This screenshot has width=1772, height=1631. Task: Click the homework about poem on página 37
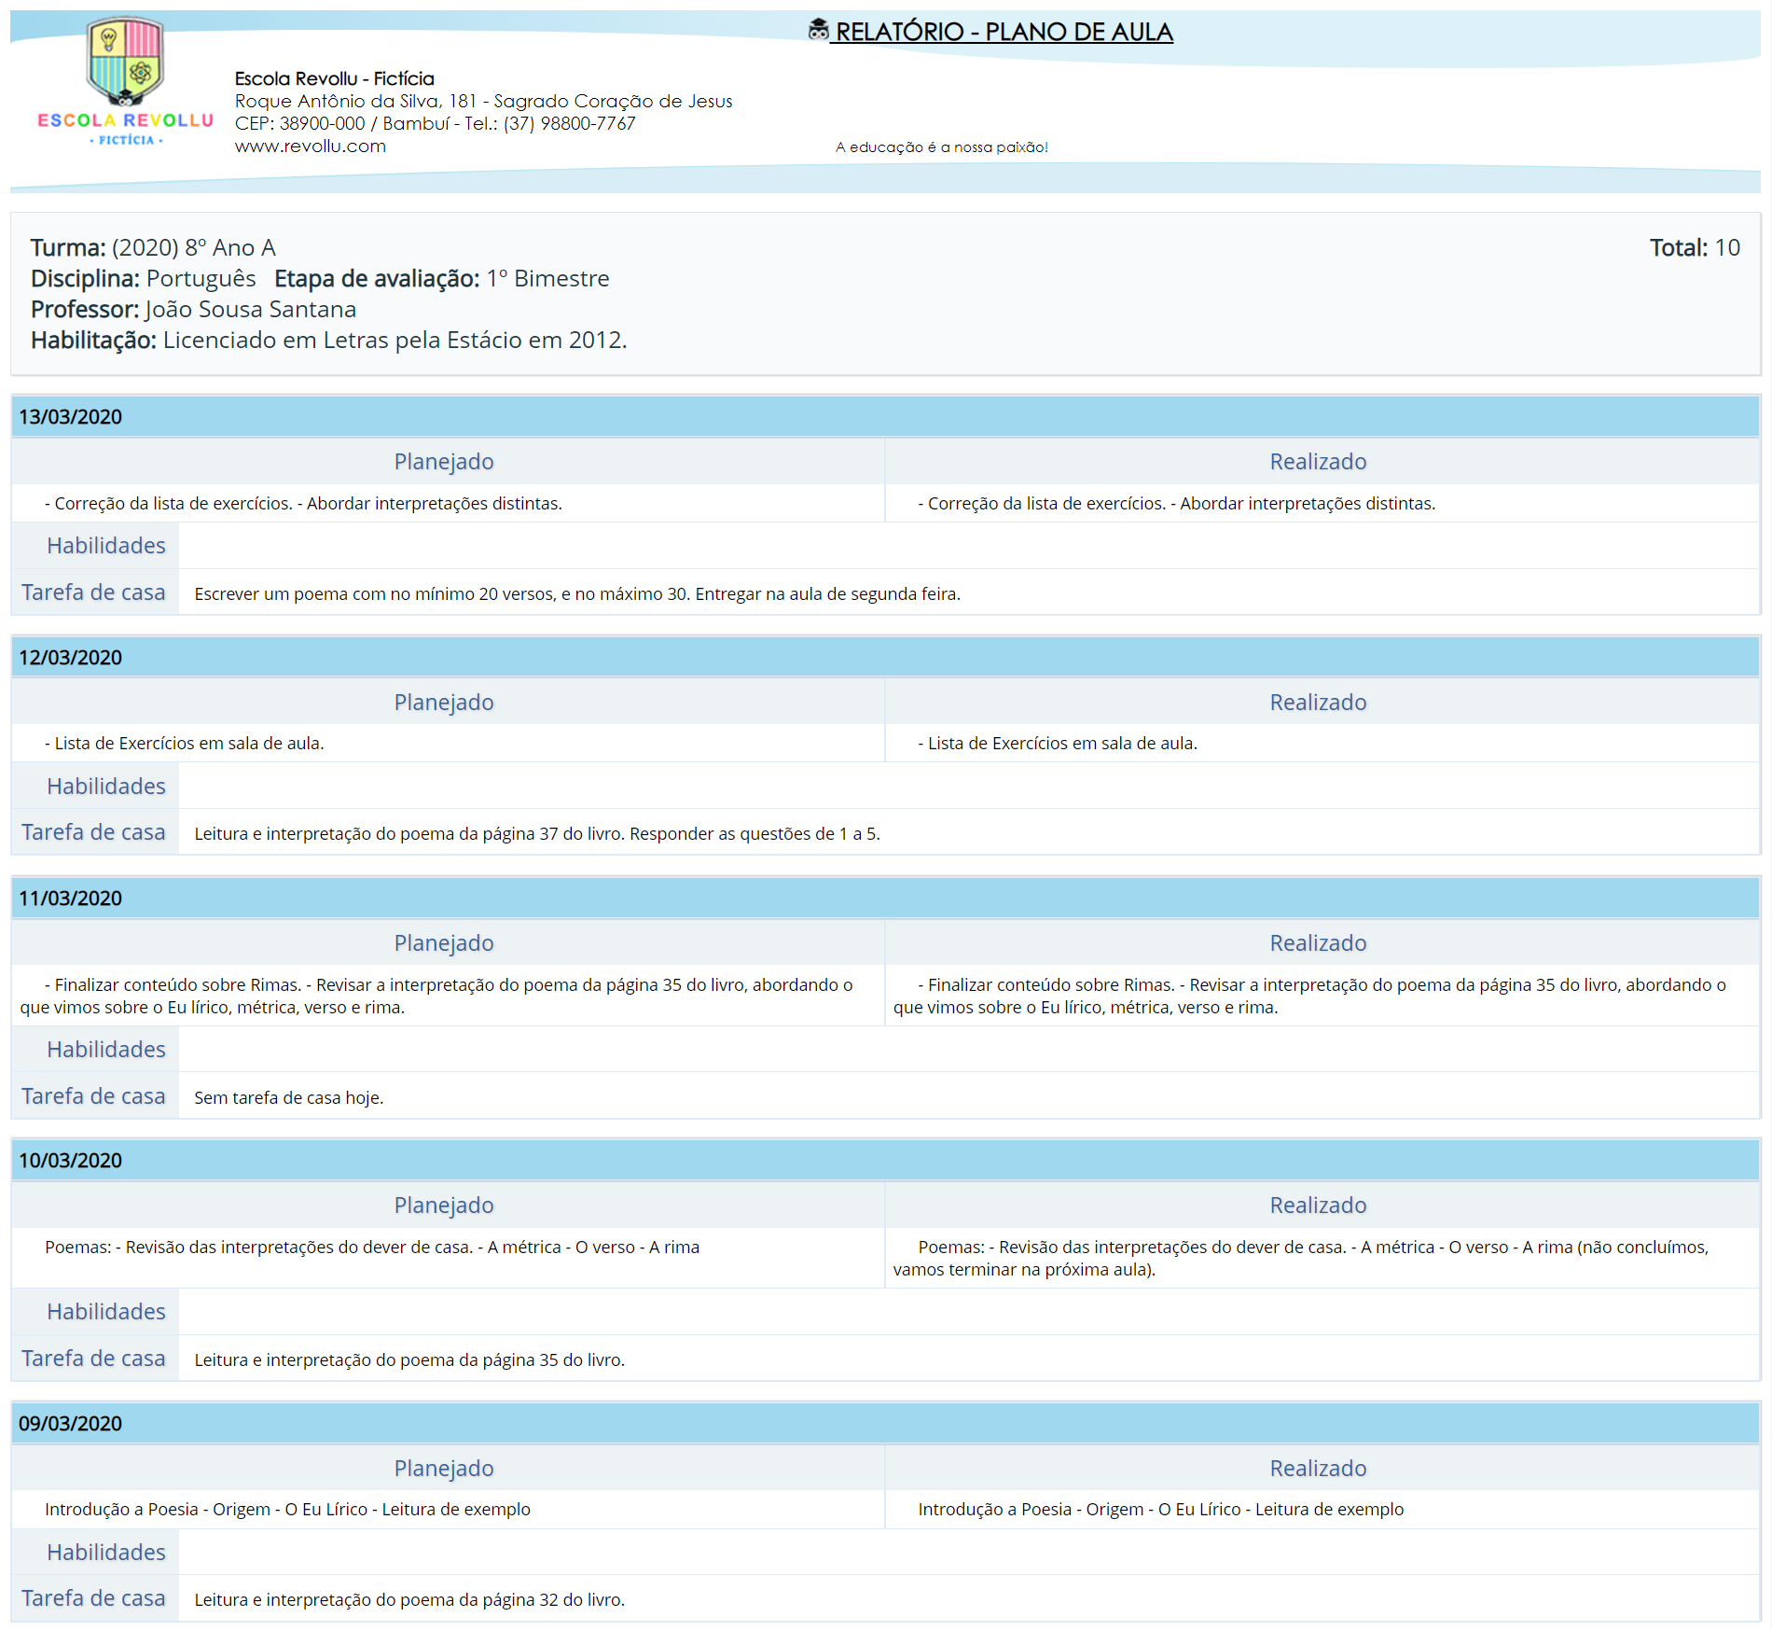pyautogui.click(x=537, y=834)
